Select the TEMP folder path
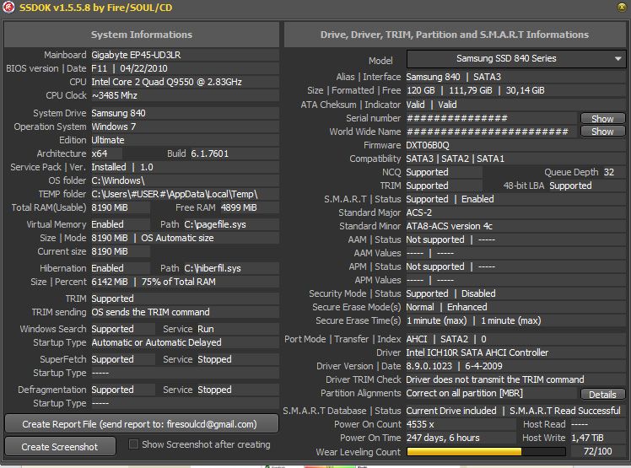This screenshot has height=468, width=631. tap(175, 194)
